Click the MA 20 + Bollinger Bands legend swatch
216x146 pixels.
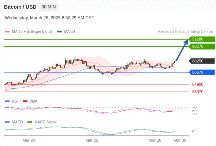click(7, 32)
